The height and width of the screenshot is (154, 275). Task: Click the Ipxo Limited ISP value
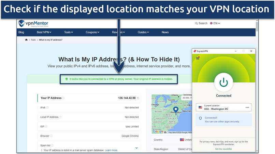132,126
